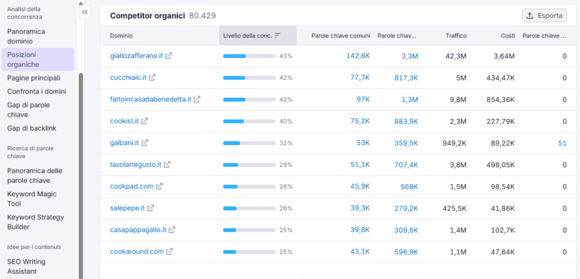Image resolution: width=580 pixels, height=279 pixels.
Task: Open salepepe.it domain link
Action: (127, 208)
